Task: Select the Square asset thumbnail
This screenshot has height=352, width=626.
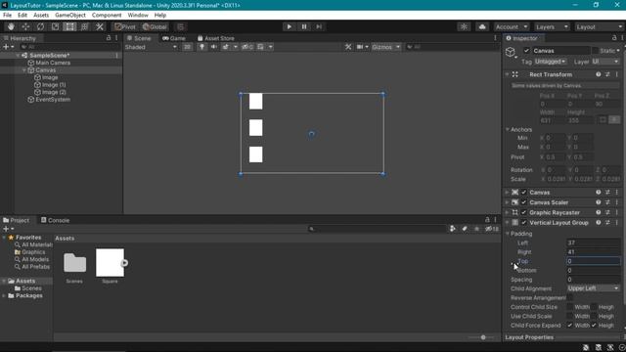Action: [x=110, y=263]
